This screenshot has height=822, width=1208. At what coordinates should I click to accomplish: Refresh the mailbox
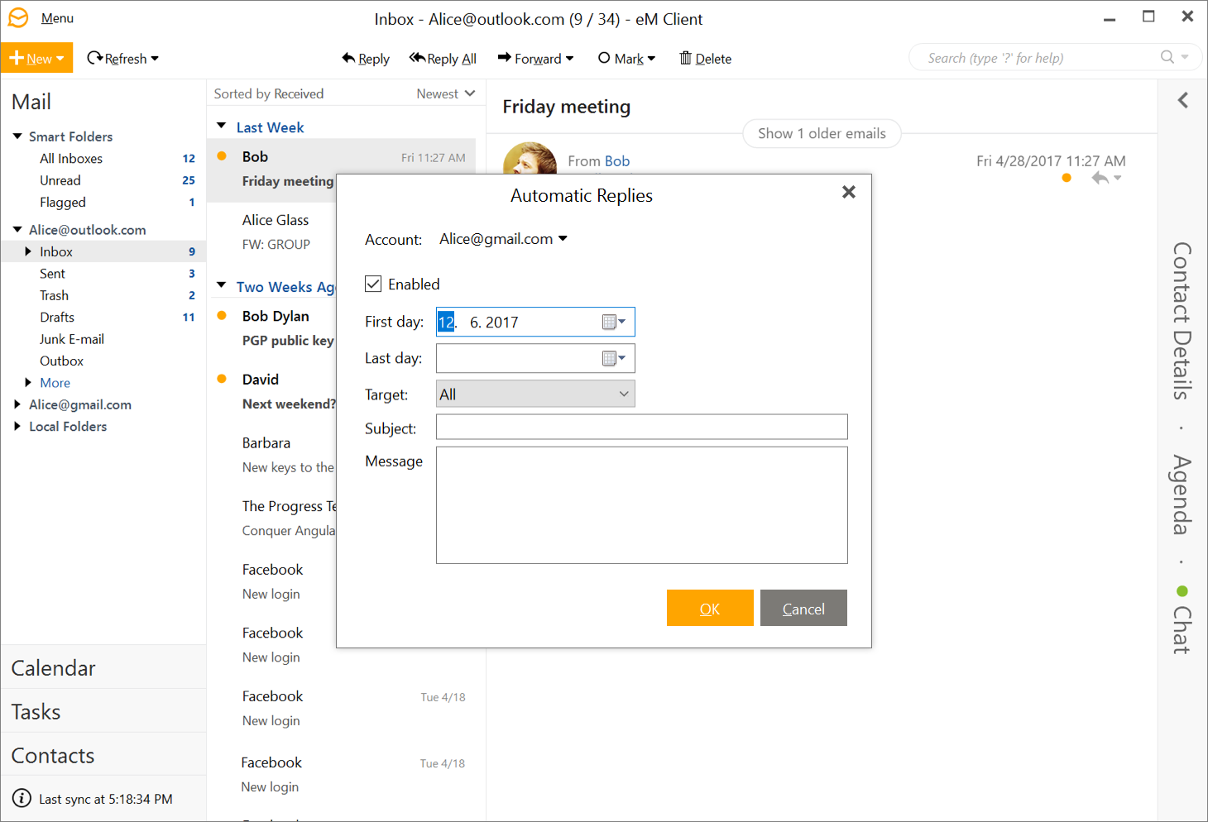point(117,59)
